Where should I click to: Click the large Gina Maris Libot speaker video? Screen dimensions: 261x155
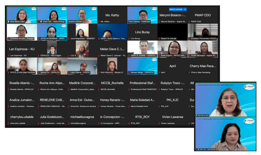[225, 99]
